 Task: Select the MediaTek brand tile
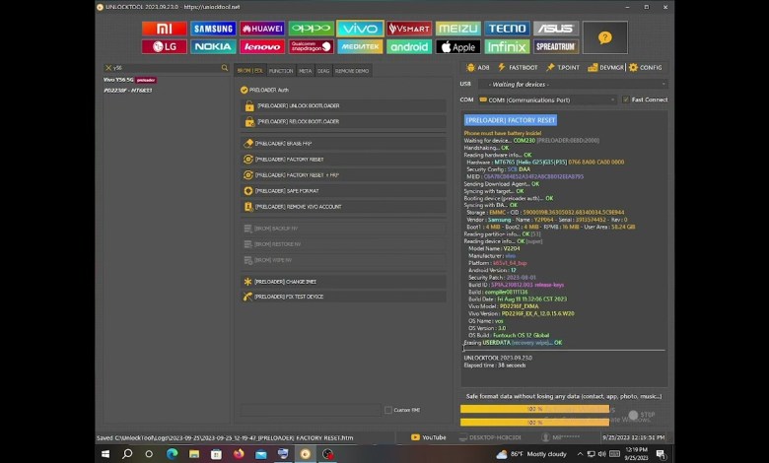(360, 46)
